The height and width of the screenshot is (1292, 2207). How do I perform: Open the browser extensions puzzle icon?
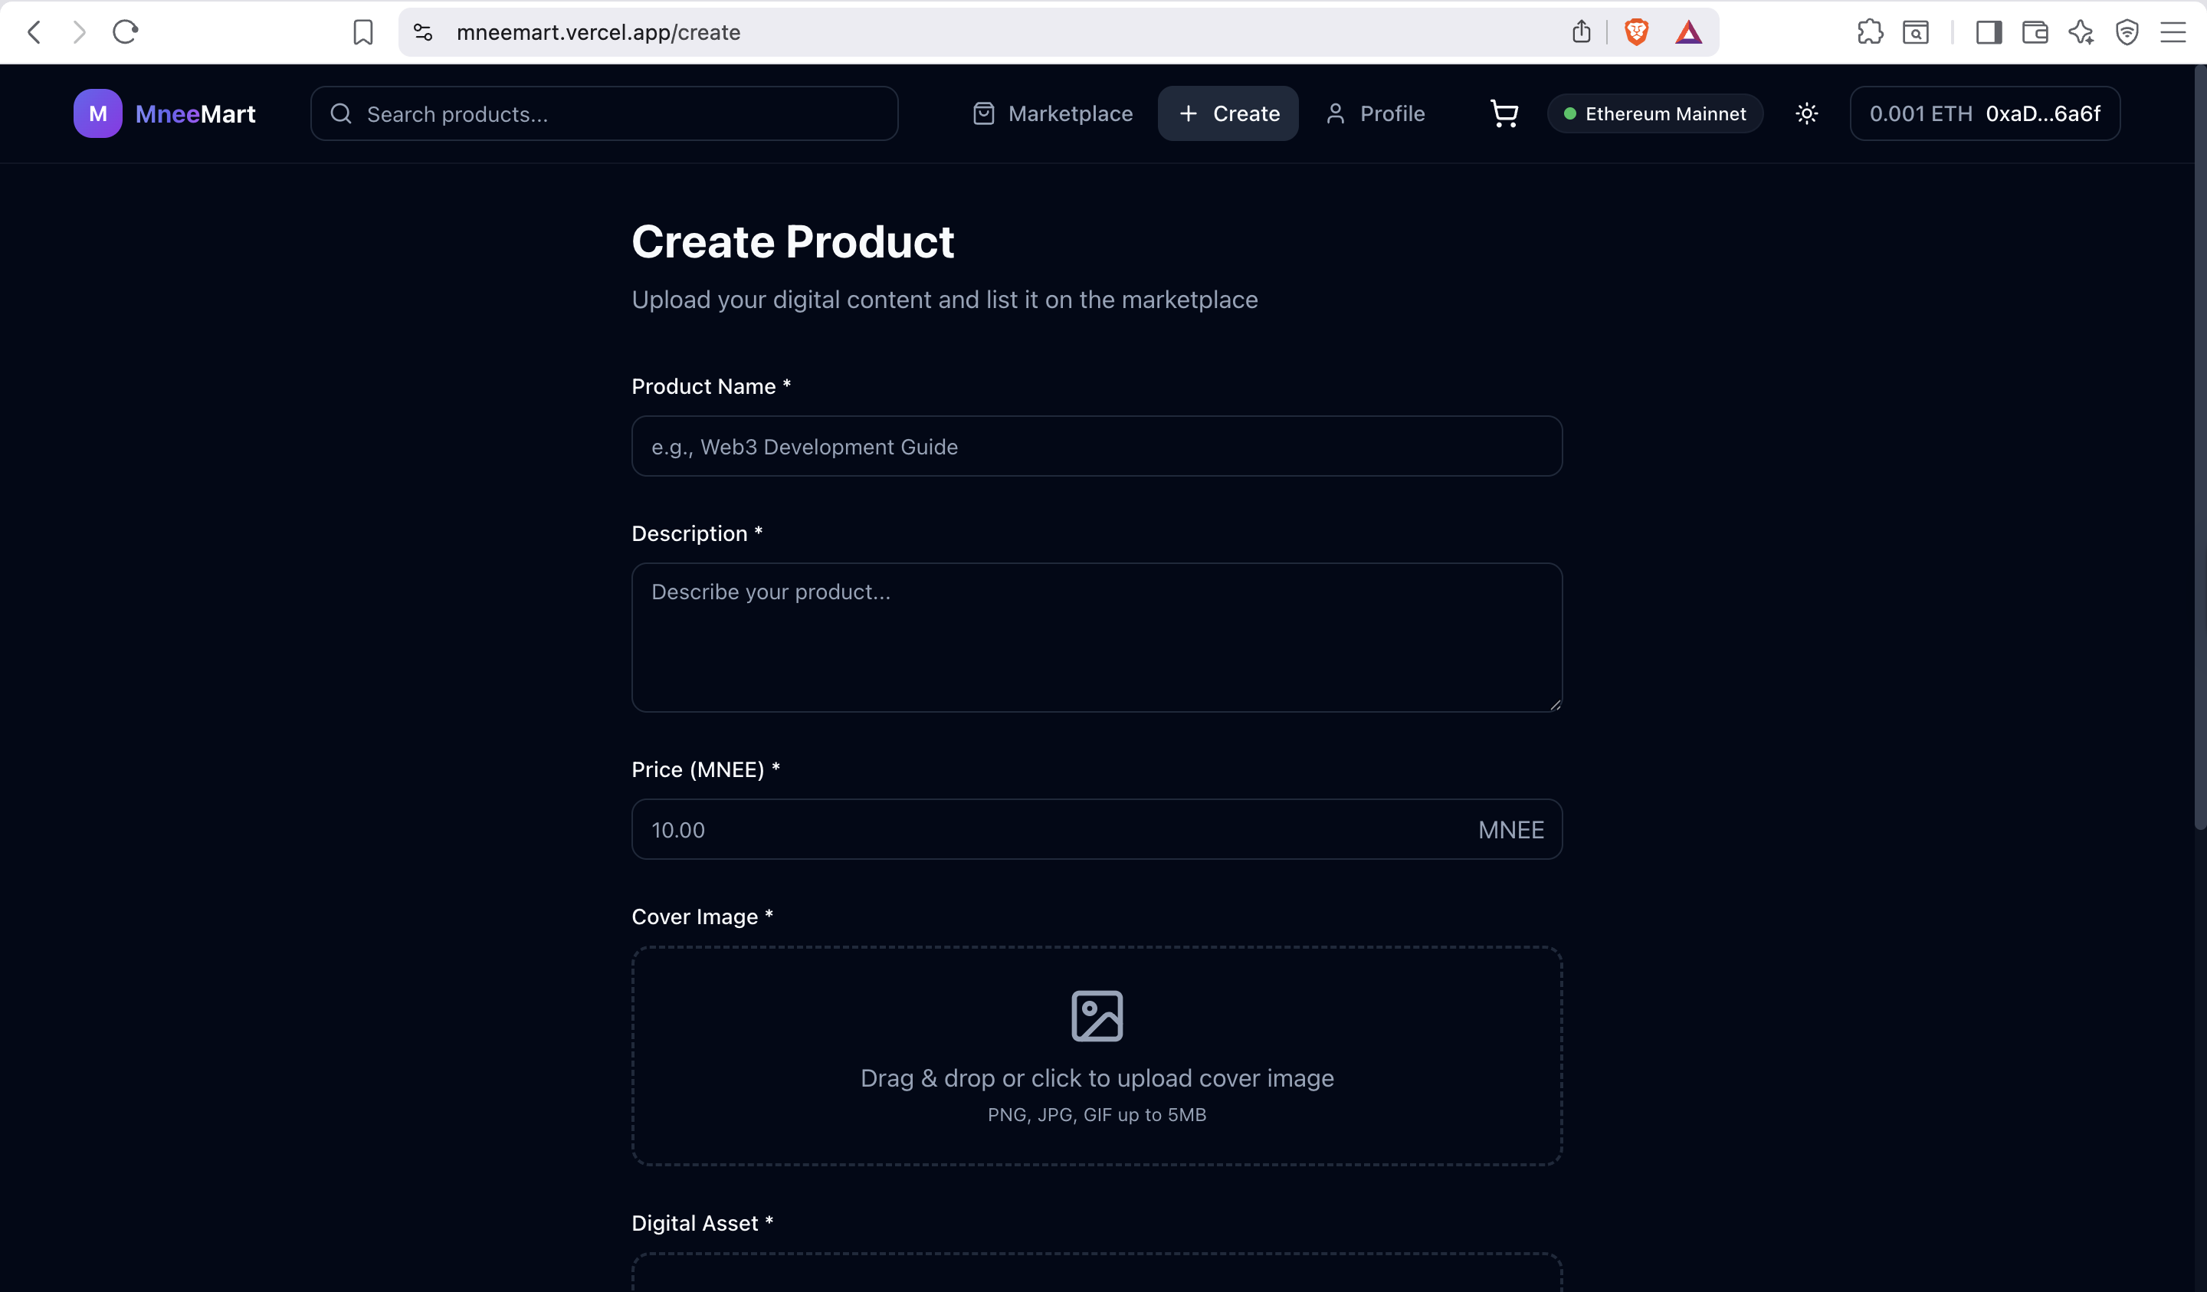pos(1869,32)
